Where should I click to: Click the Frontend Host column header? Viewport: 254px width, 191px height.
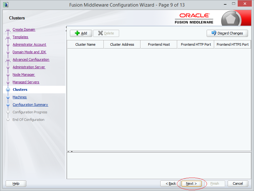(159, 44)
